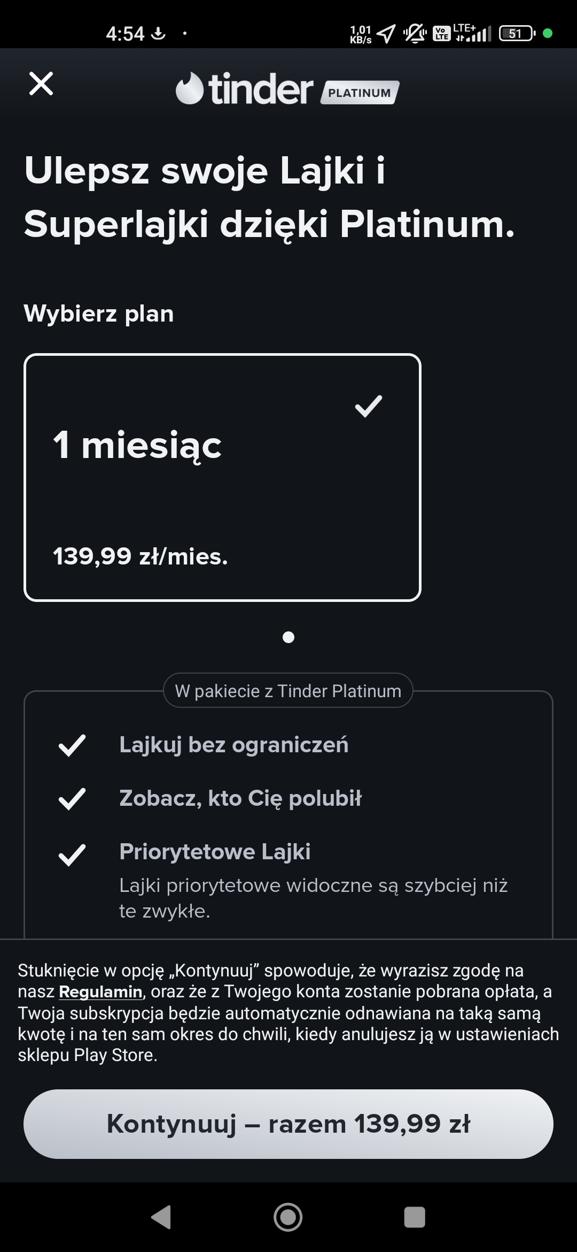The image size is (577, 1252).
Task: Tap the checkmark on 1 miesiąc plan
Action: click(x=369, y=406)
